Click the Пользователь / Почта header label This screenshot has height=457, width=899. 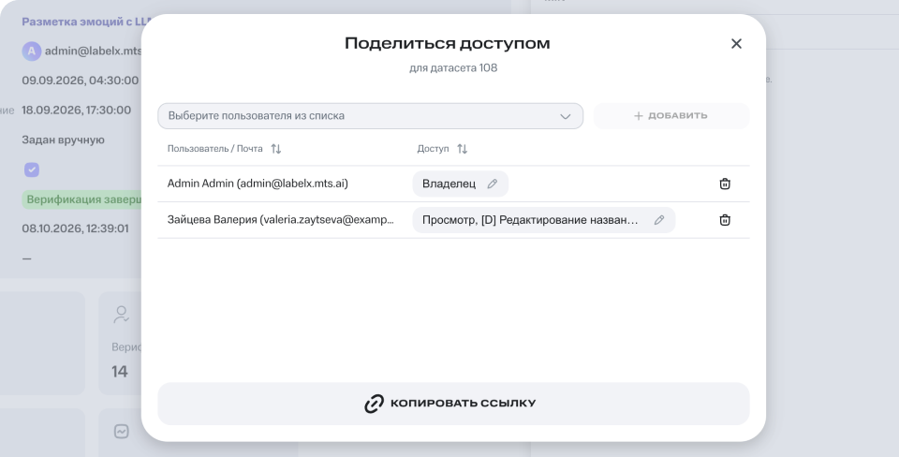(x=215, y=149)
